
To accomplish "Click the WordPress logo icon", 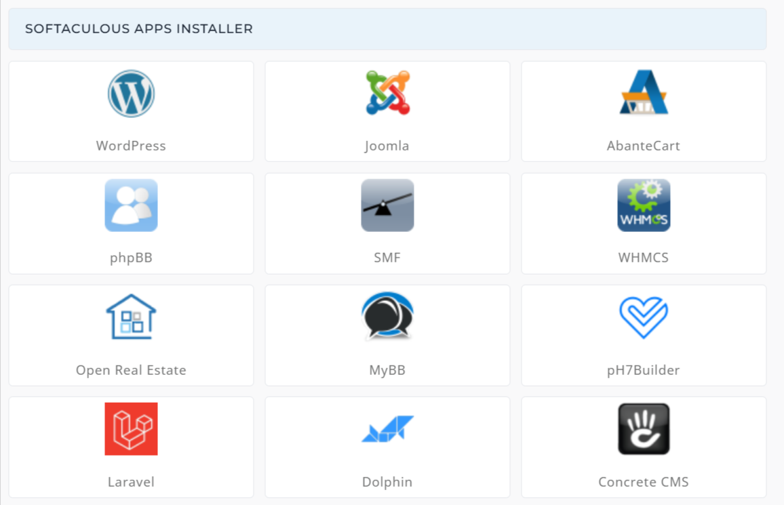I will tap(131, 94).
